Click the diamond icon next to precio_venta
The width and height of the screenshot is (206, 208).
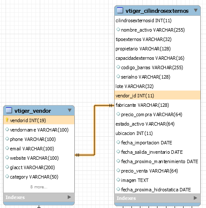118,170
